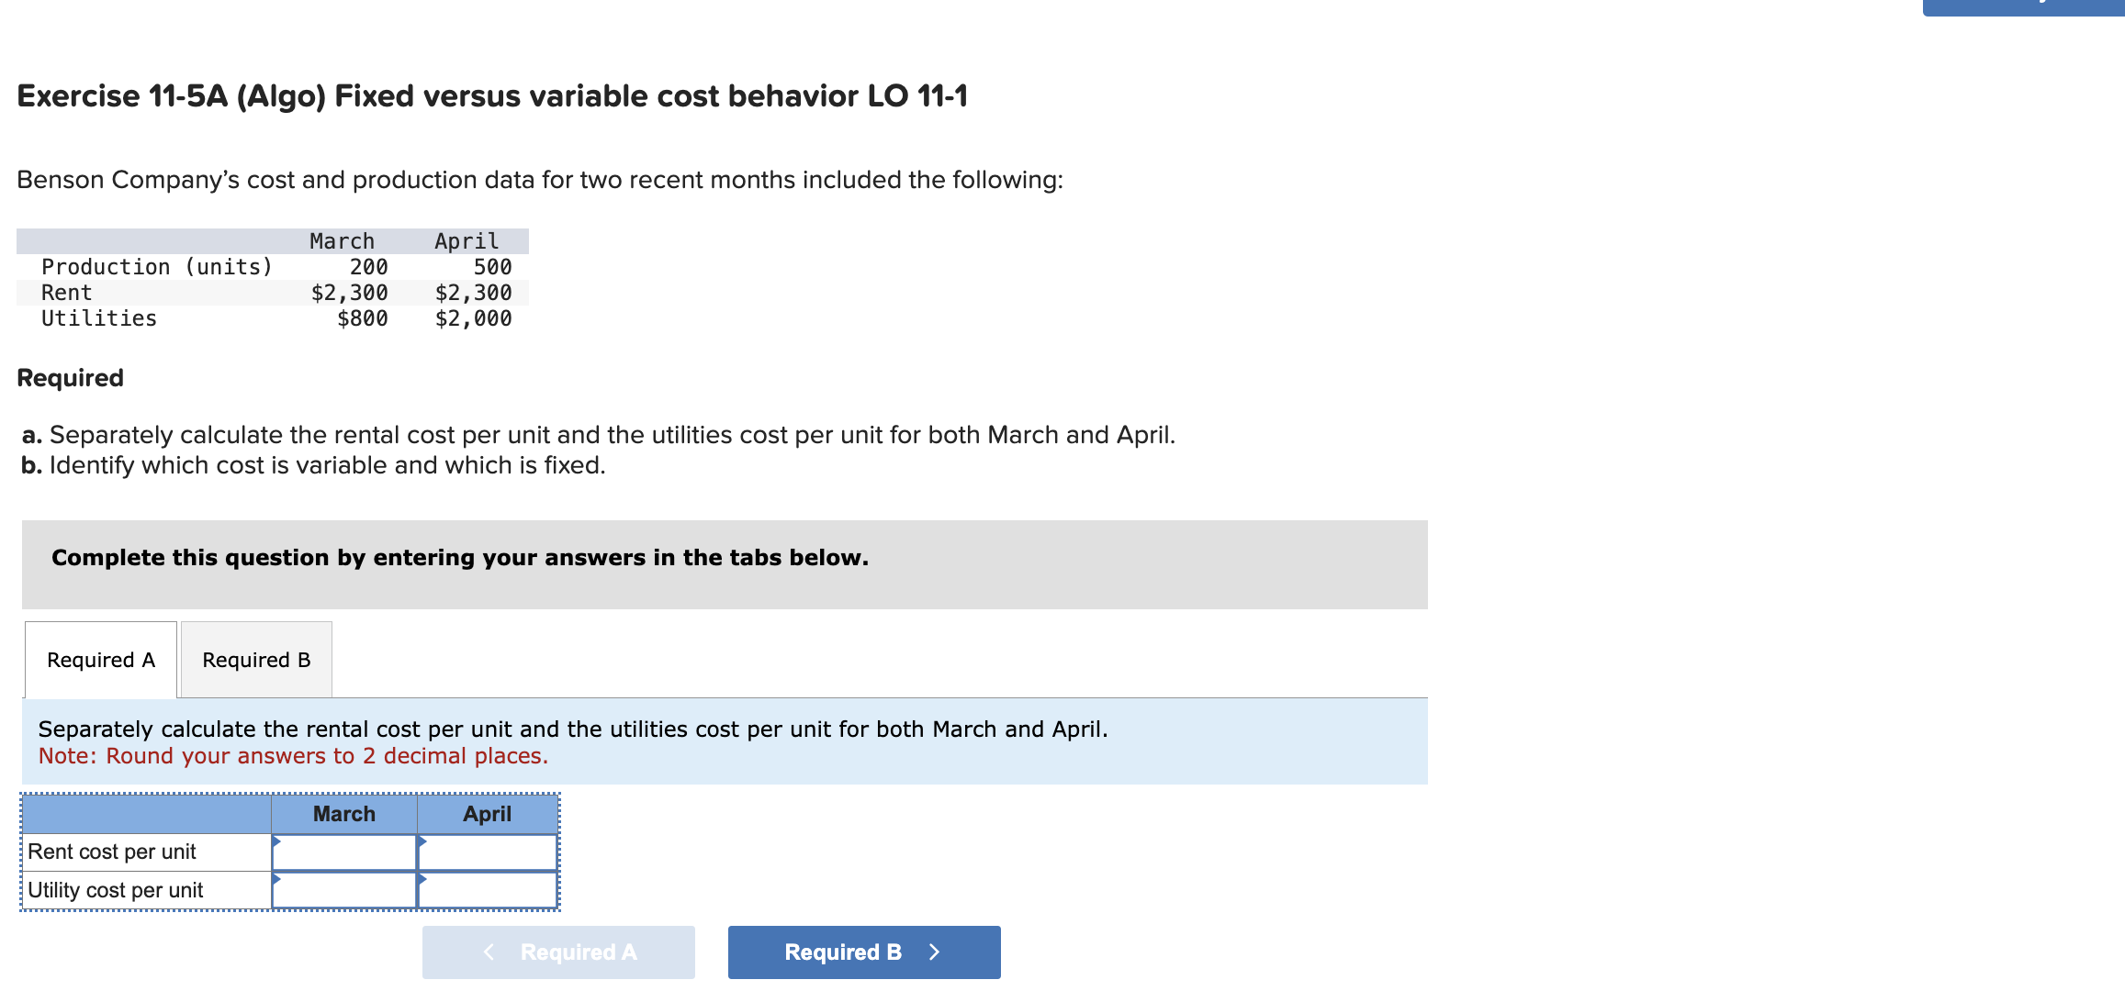
Task: Click the blue triangle marker in April utility cell
Action: pyautogui.click(x=422, y=879)
